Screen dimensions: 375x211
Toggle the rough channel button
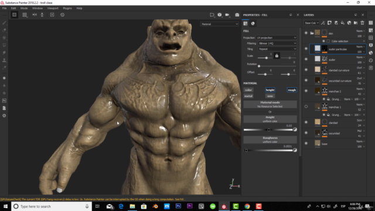292,90
